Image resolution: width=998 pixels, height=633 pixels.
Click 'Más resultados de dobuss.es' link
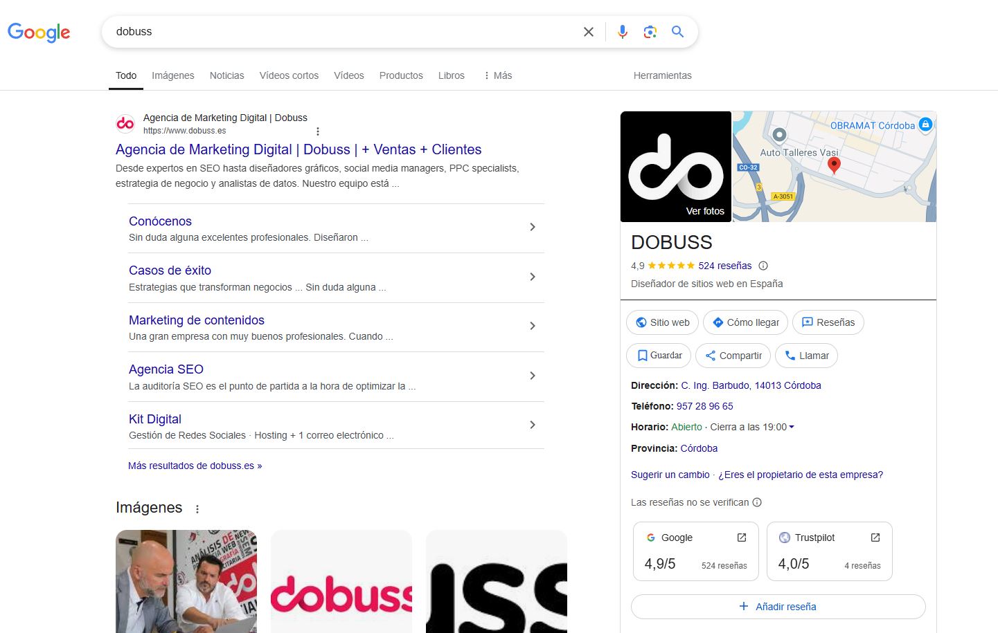[x=195, y=466]
